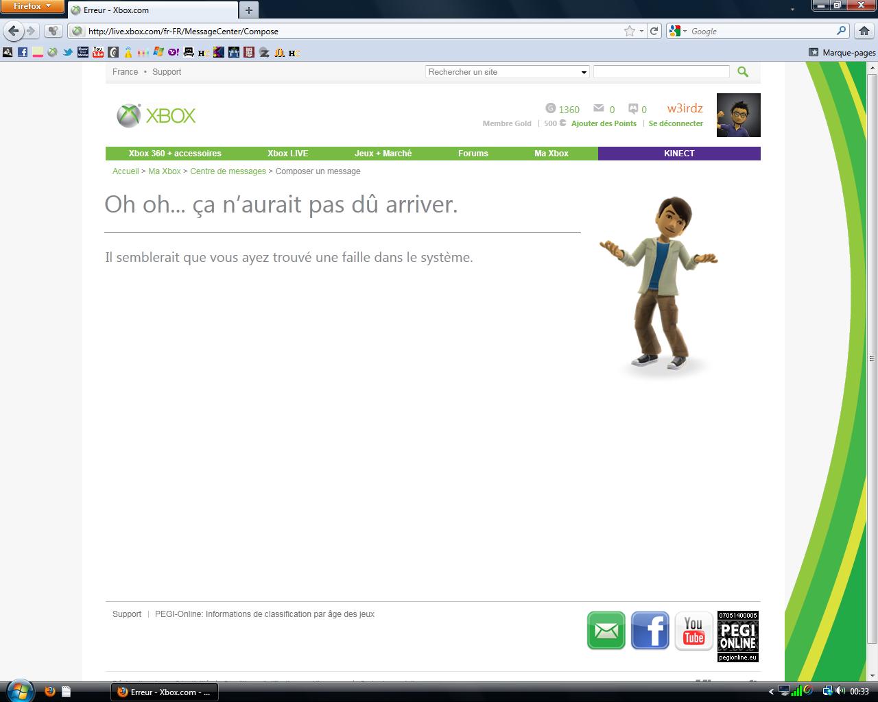Open the tab list dropdown arrow

[793, 10]
